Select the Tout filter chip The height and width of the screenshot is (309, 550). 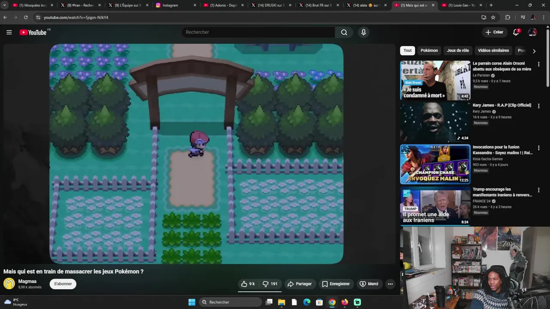(x=407, y=51)
